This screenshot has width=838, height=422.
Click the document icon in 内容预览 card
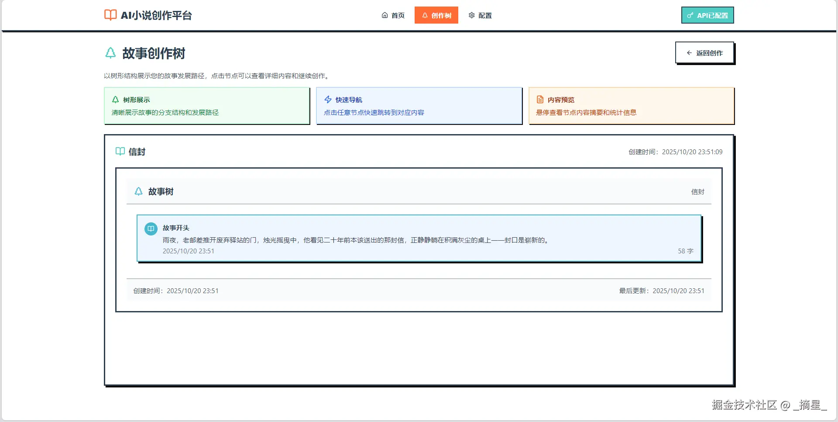(540, 100)
